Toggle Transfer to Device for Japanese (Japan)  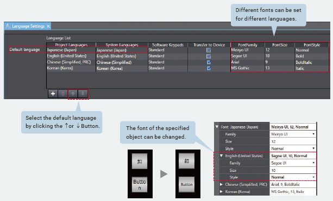pyautogui.click(x=209, y=50)
